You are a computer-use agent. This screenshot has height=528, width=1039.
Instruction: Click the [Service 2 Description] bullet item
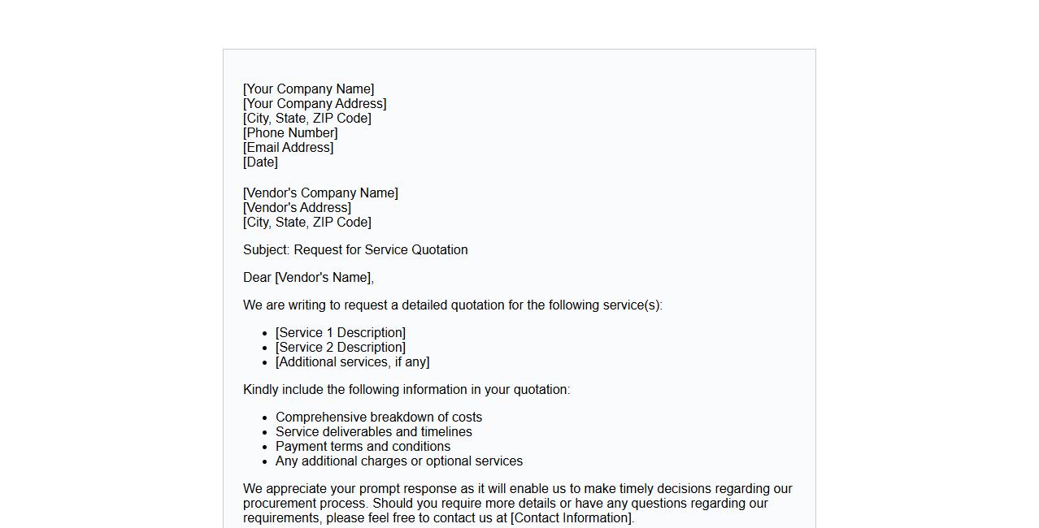341,348
